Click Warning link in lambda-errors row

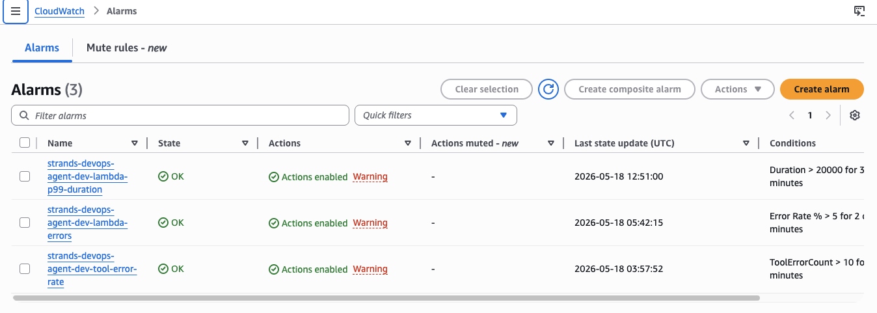coord(370,223)
